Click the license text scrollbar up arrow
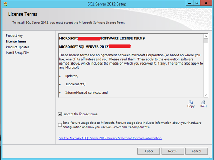 [x=205, y=35]
